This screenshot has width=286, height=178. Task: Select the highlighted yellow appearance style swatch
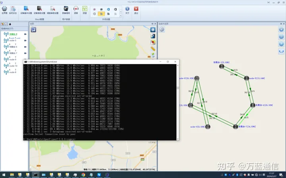tap(101, 13)
